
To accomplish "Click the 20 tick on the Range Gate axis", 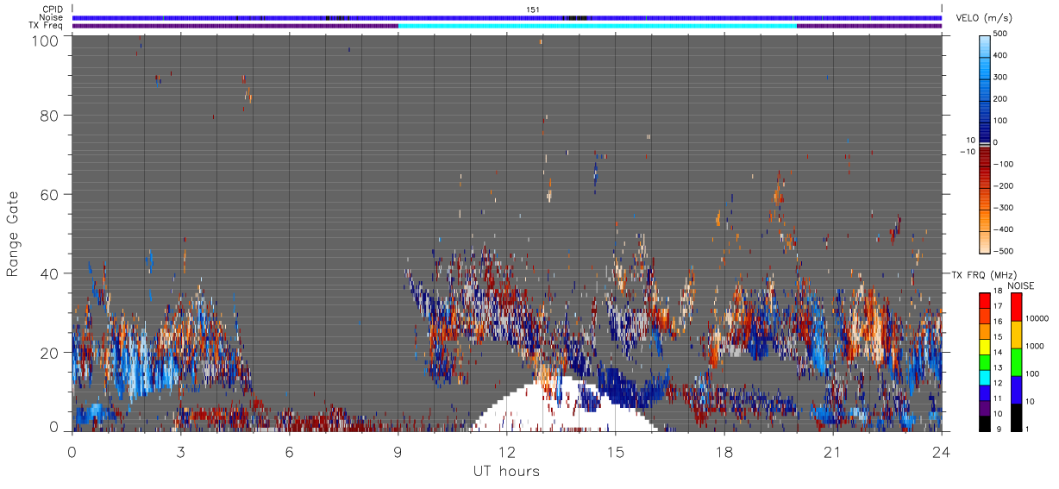I will coord(47,353).
